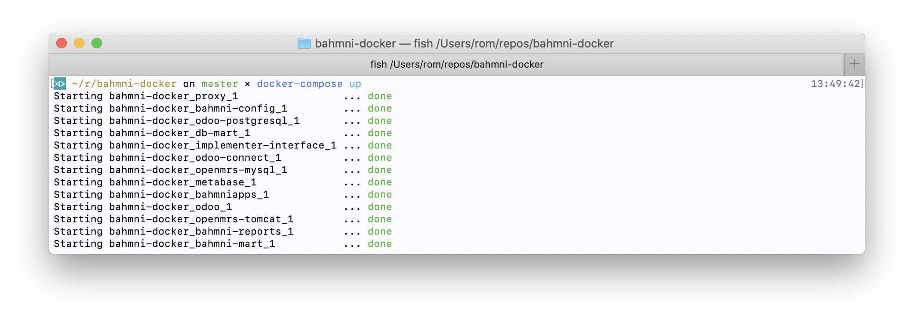Click 'done' status for db-mart_1
Screen dimensions: 914x319
(x=380, y=133)
